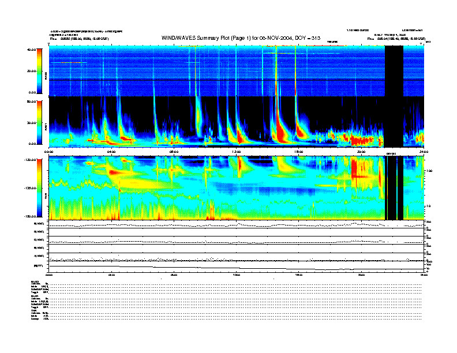Click the TNR status block at bottom left
457x353 pixels.
pos(40,314)
